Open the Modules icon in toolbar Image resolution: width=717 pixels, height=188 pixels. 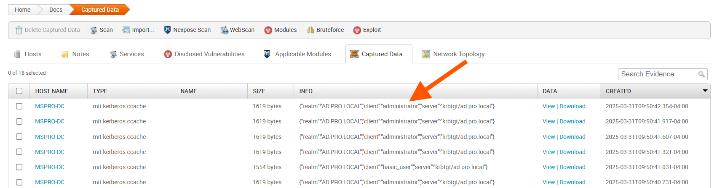click(x=268, y=30)
